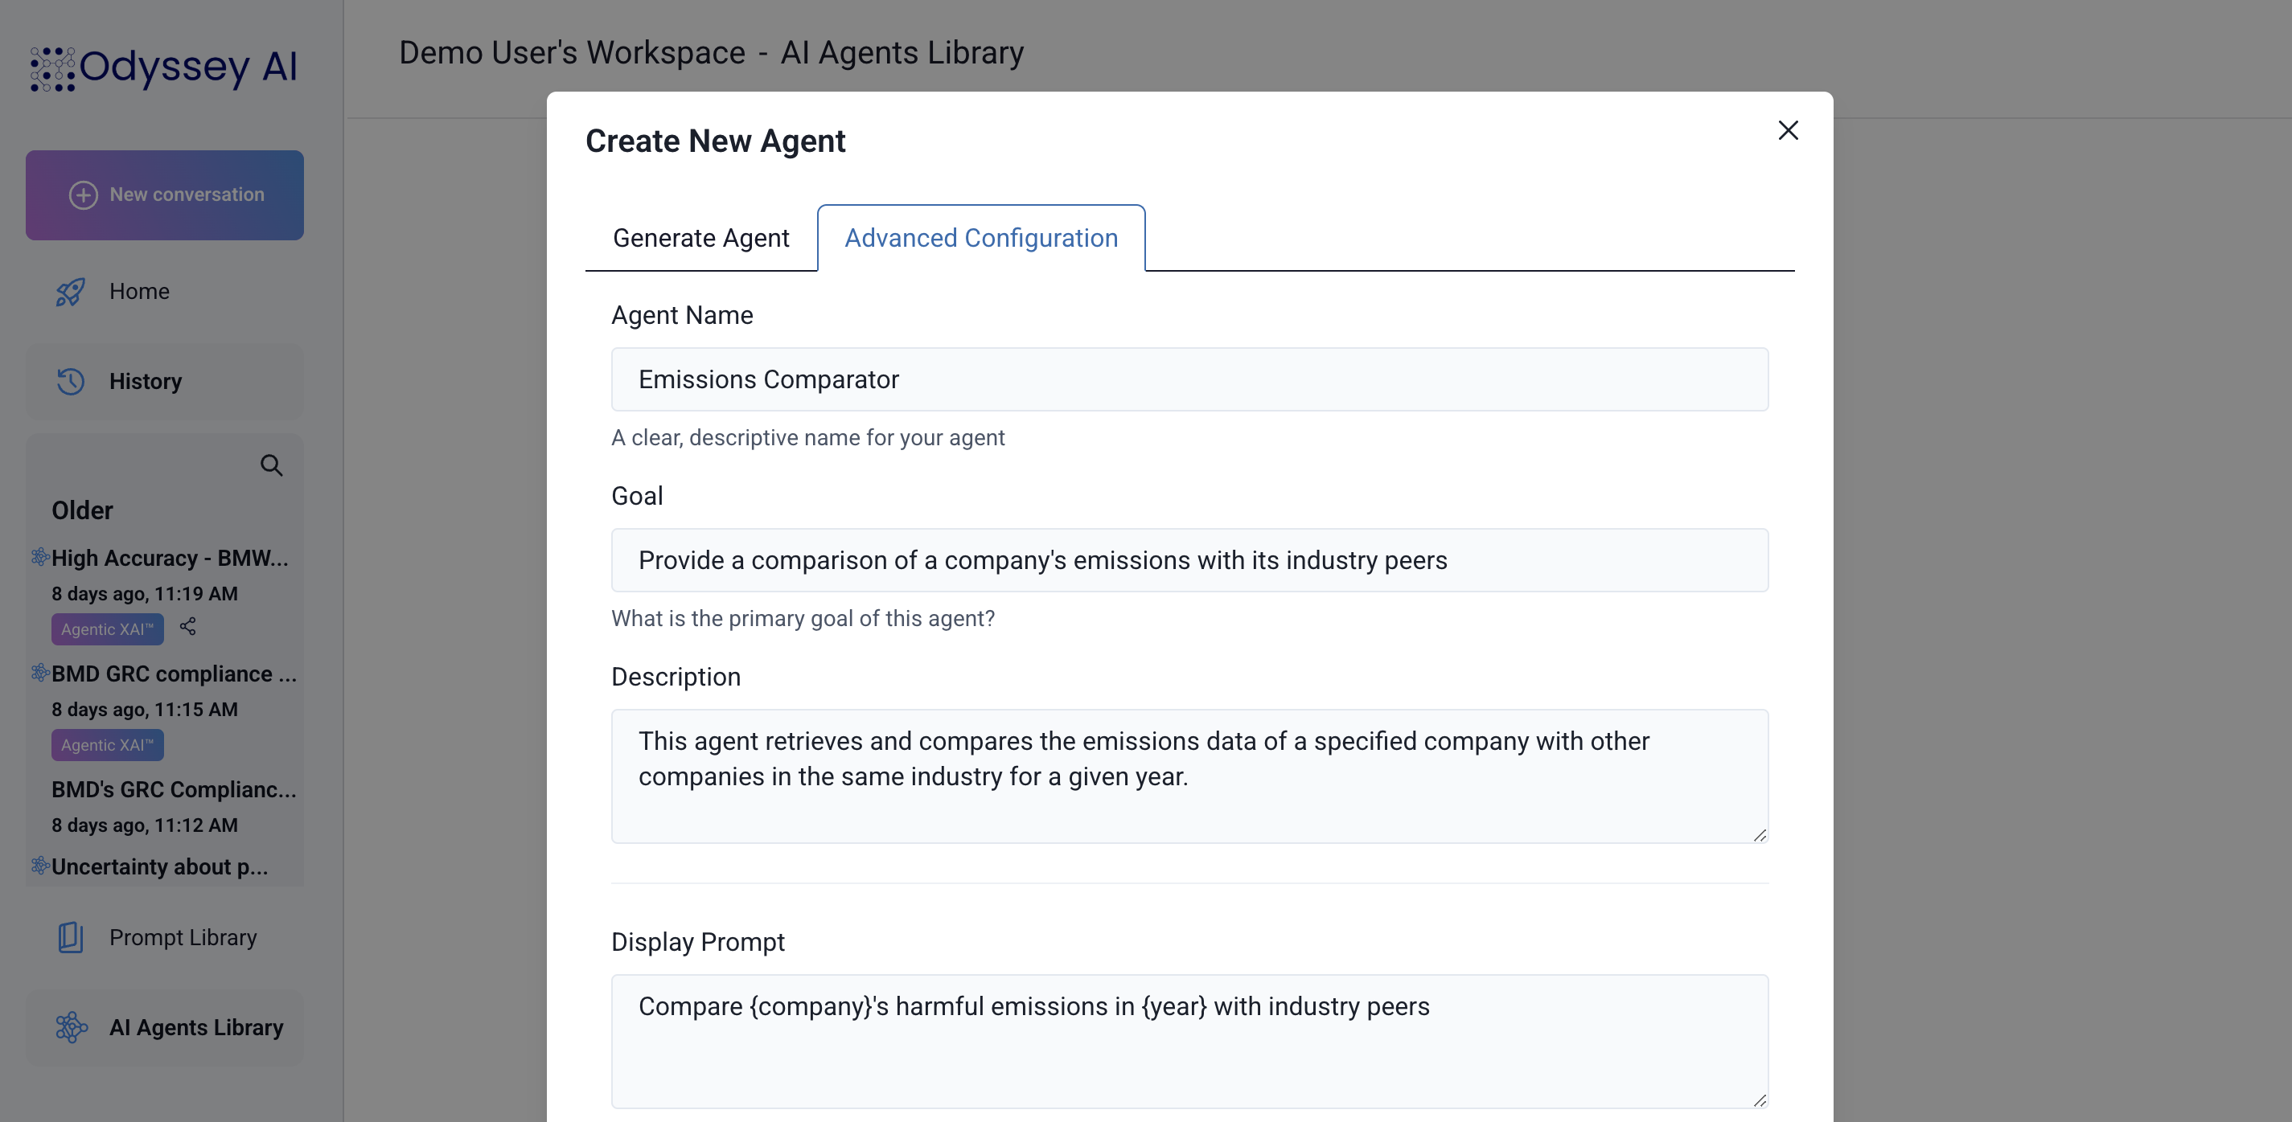Viewport: 2292px width, 1122px height.
Task: Click the Agent Name input field
Action: click(x=1189, y=379)
